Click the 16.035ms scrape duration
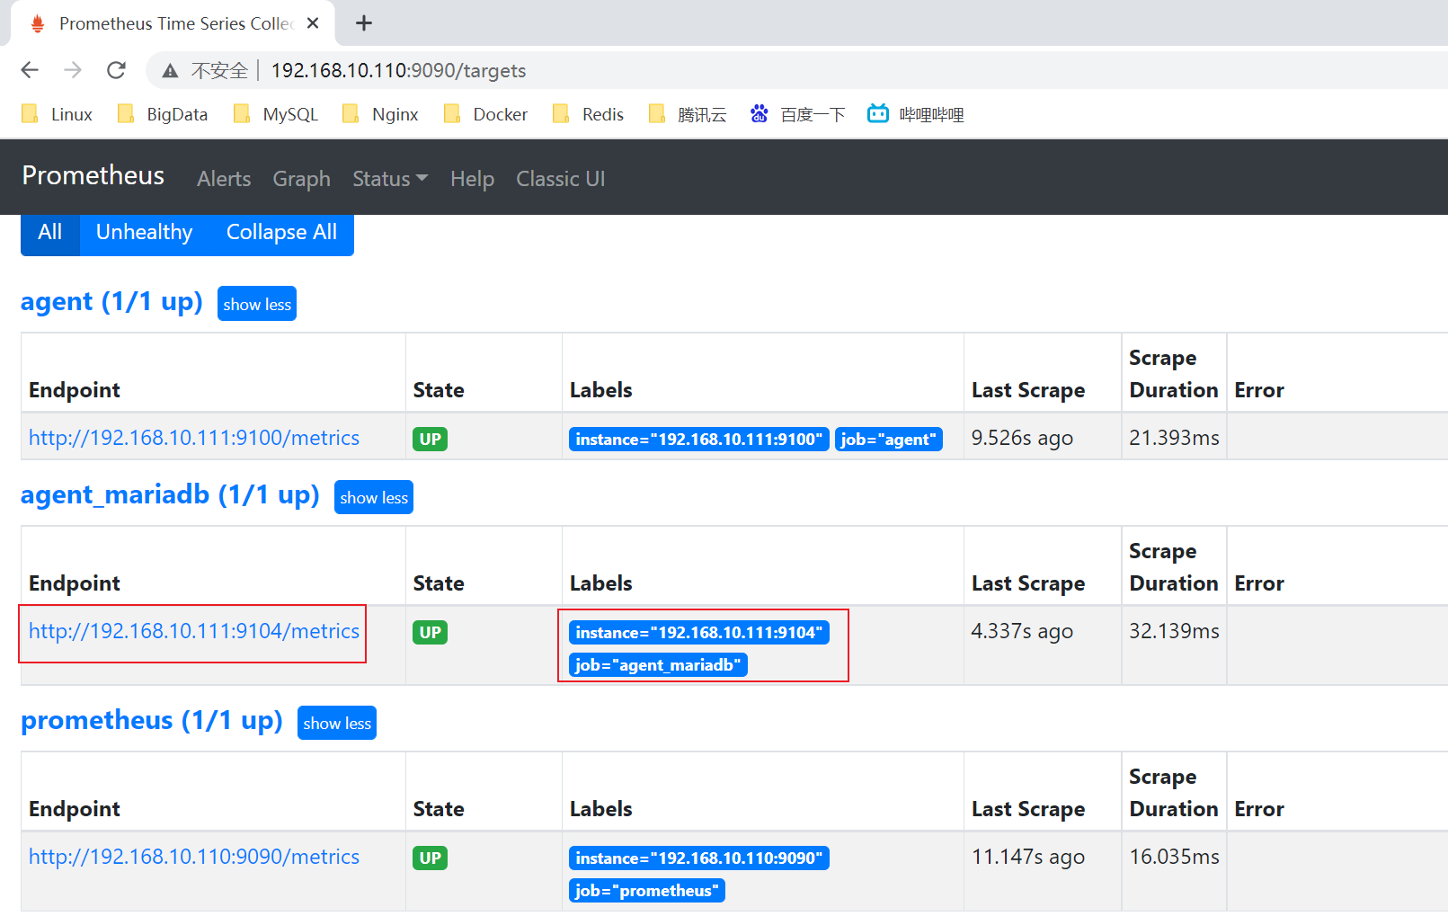1448x916 pixels. (x=1174, y=857)
